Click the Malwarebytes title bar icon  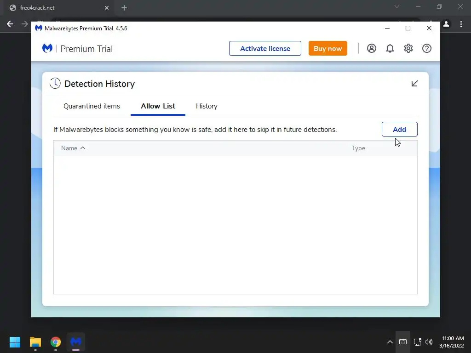[x=39, y=28]
